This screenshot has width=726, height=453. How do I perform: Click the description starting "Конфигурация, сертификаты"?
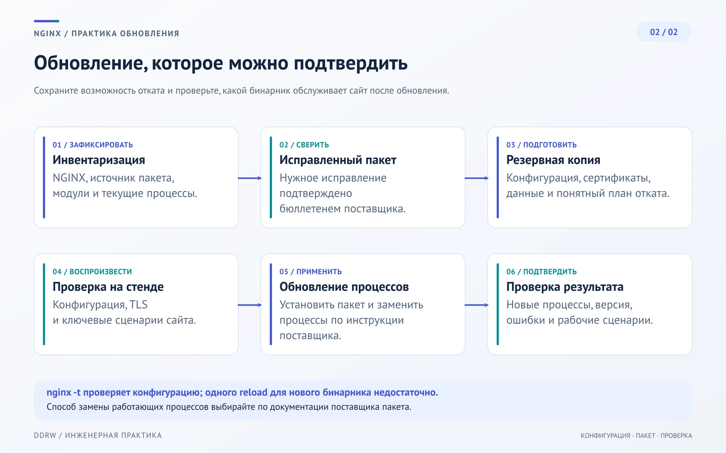click(588, 186)
